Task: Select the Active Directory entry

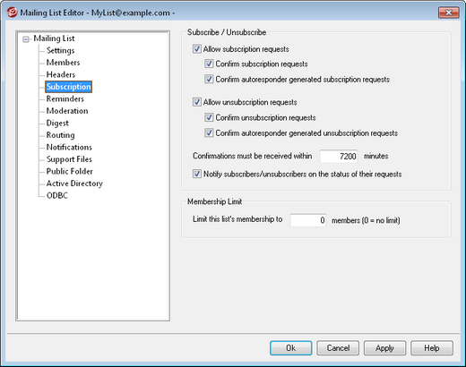Action: 74,183
